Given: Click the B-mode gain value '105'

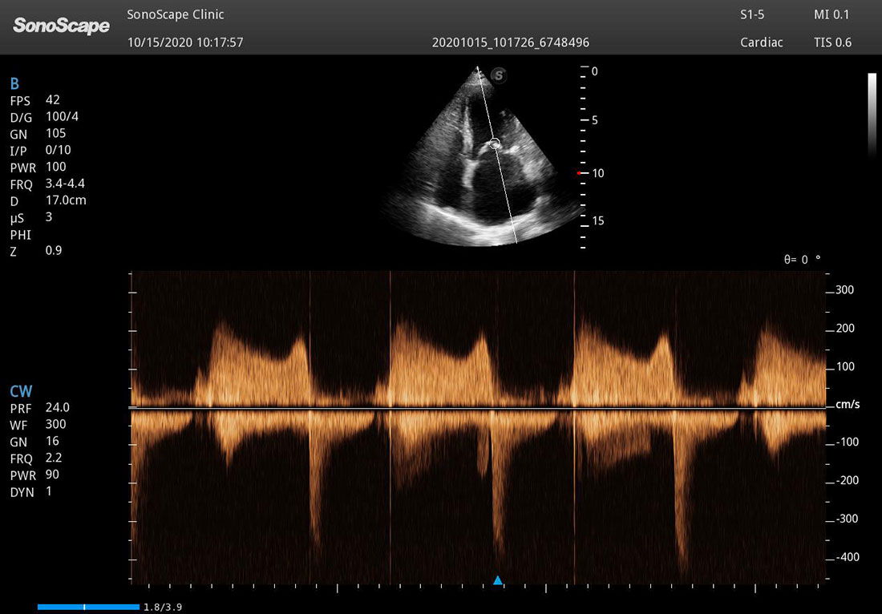Looking at the screenshot, I should click(55, 133).
